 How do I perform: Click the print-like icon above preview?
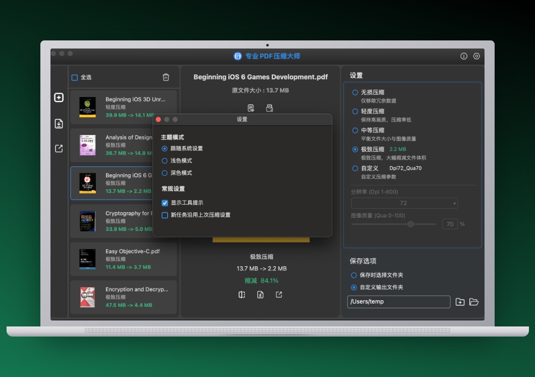pyautogui.click(x=270, y=108)
